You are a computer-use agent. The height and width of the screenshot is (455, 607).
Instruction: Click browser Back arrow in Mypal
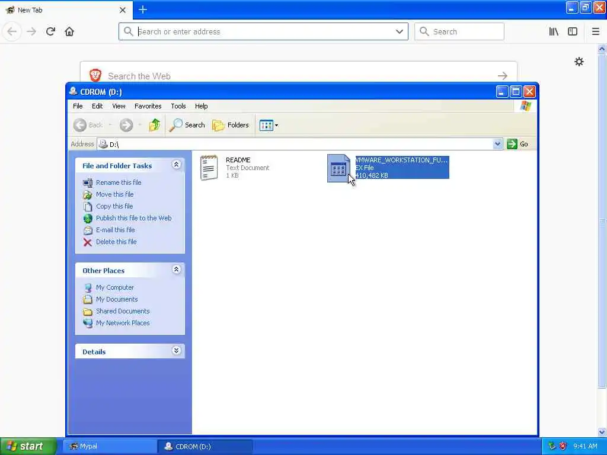(x=12, y=31)
